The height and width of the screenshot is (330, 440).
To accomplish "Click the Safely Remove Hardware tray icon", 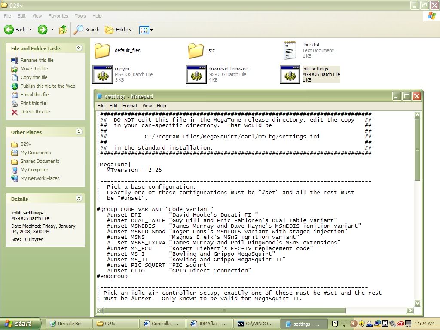I will (x=370, y=323).
